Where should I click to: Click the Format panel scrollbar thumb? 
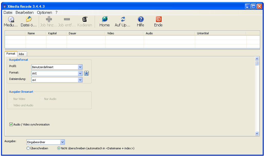coord(257,63)
